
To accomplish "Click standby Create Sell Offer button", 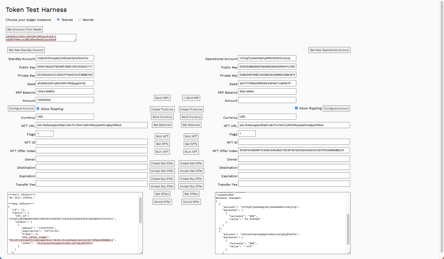I will [x=162, y=163].
